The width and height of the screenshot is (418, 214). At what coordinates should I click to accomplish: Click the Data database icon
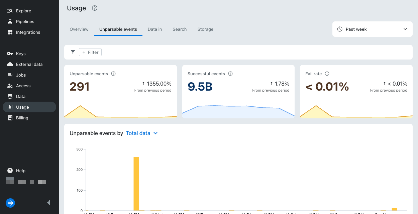pyautogui.click(x=10, y=97)
